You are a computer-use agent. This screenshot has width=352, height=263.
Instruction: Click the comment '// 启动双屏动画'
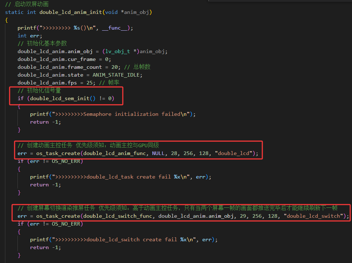click(x=27, y=4)
